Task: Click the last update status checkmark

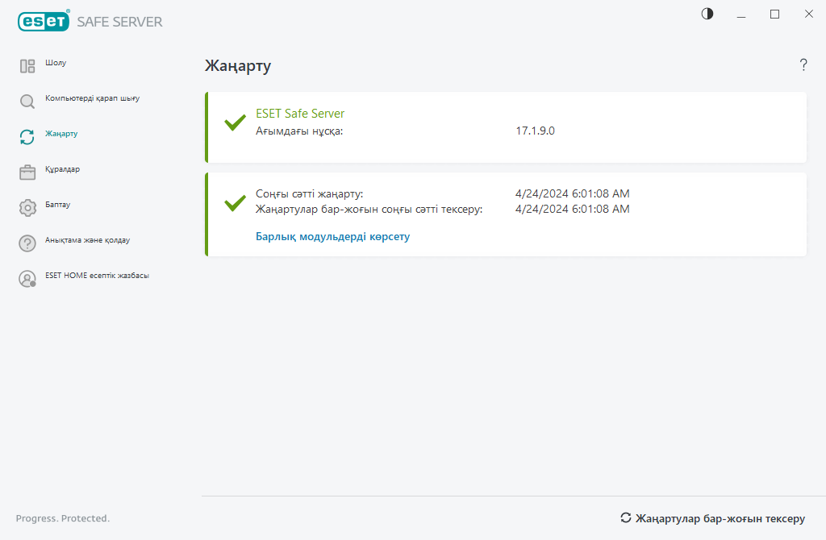Action: point(235,202)
